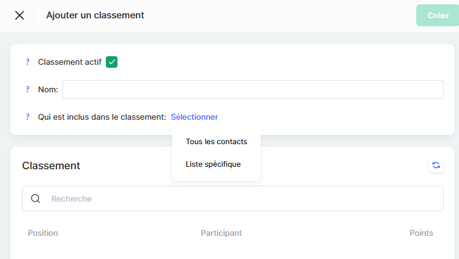Viewport: 459px width, 259px height.
Task: Click the Créer button
Action: click(x=438, y=15)
